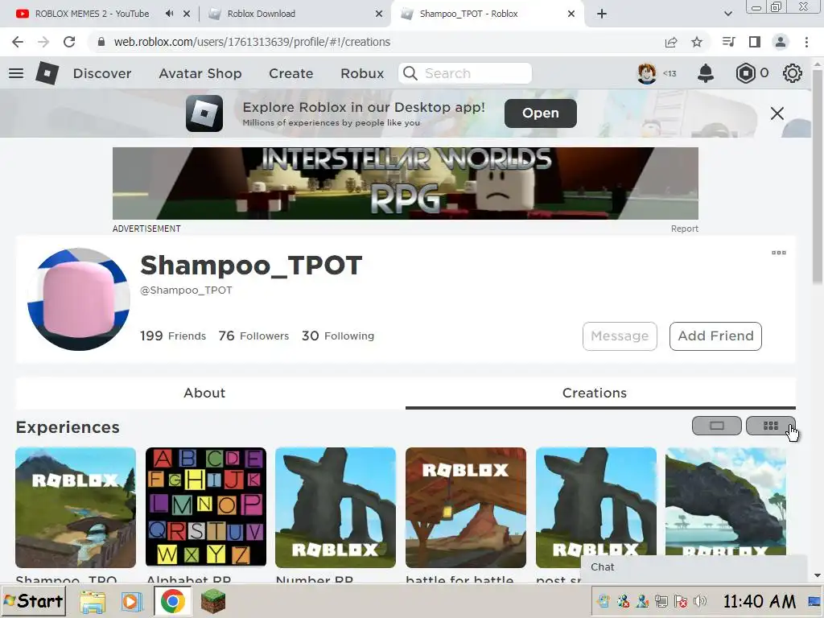Share this page from address bar
The image size is (824, 618).
point(671,43)
